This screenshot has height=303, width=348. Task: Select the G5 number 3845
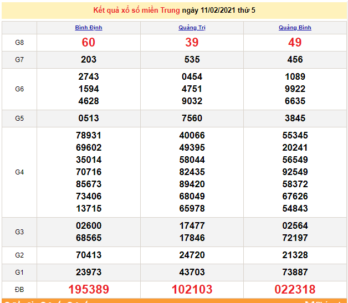pos(295,118)
